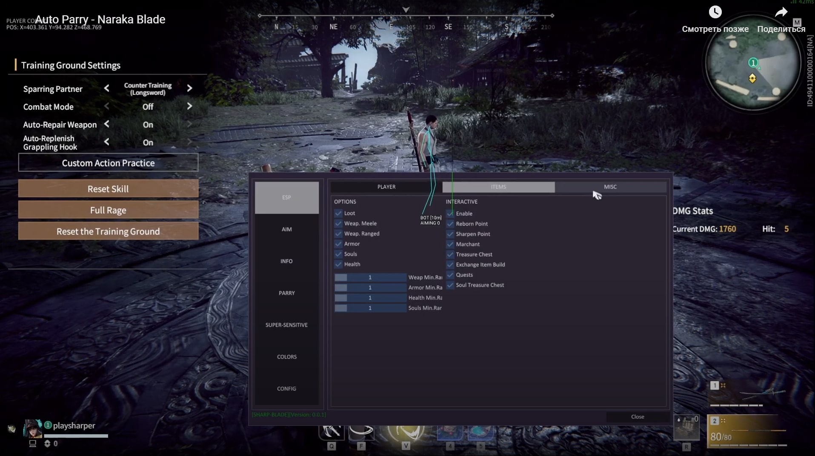This screenshot has height=456, width=815.
Task: Click the Watch Later clock icon
Action: click(715, 12)
